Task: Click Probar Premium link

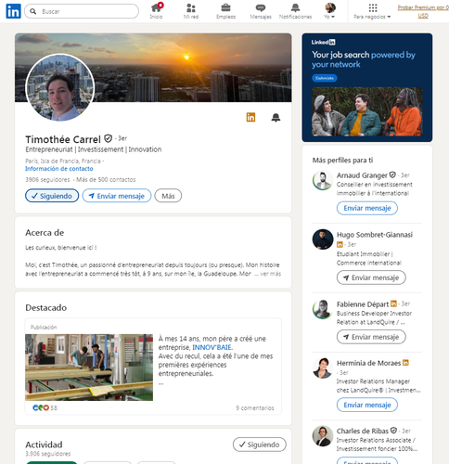Action: [x=423, y=11]
